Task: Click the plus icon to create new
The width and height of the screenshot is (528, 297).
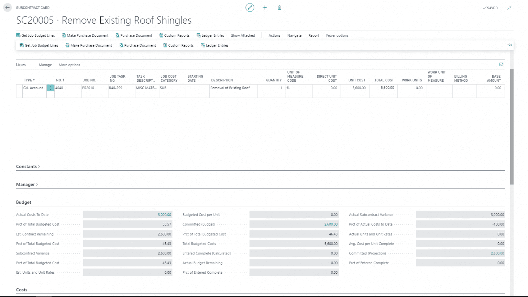Action: coord(265,8)
